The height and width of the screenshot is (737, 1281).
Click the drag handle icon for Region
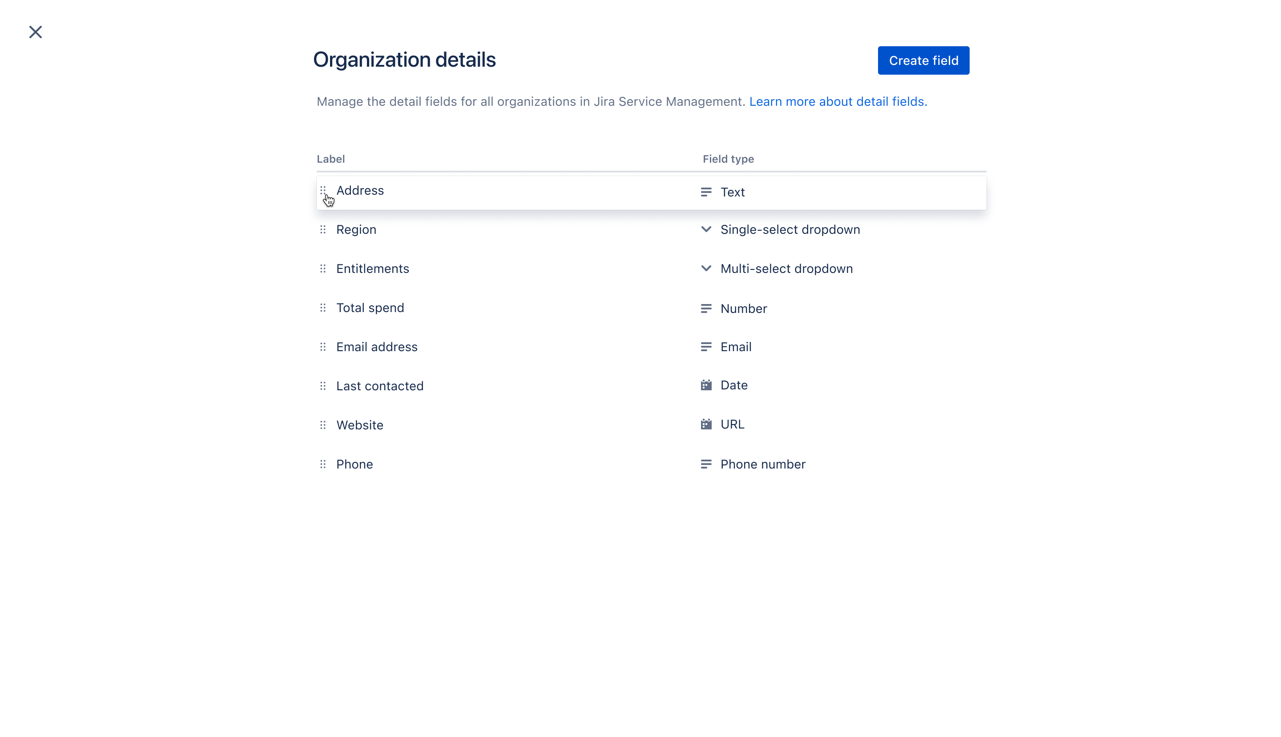324,229
